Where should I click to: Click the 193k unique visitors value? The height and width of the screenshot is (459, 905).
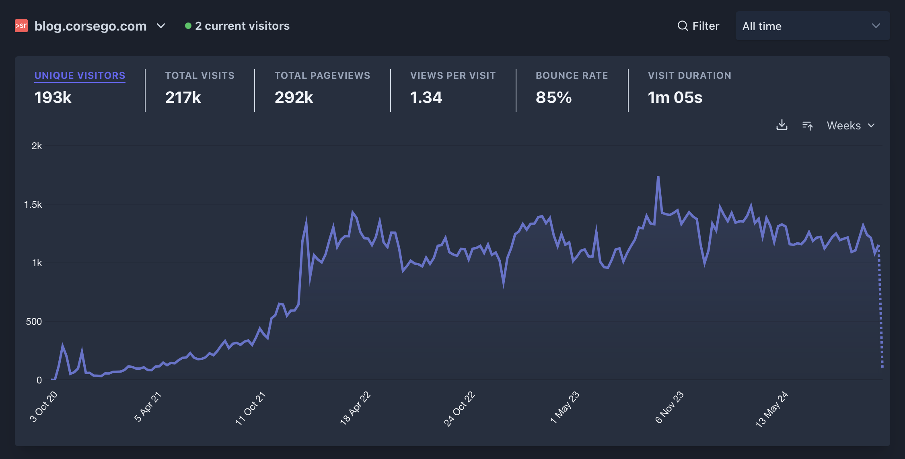tap(53, 98)
